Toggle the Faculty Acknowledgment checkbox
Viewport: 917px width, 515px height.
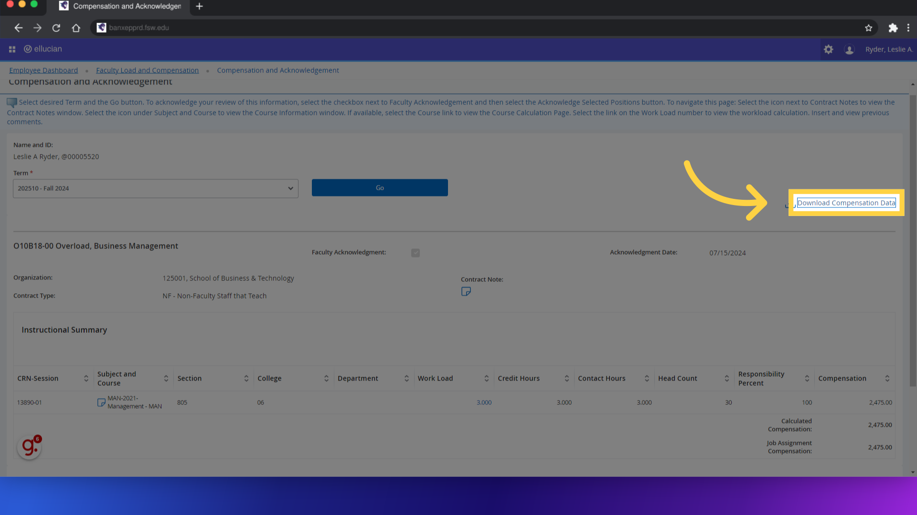[416, 253]
